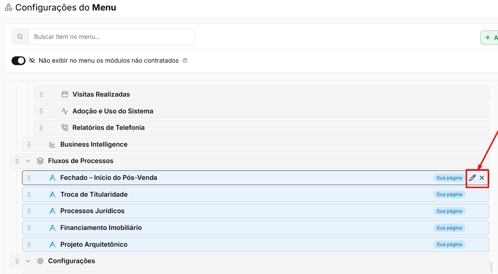
Task: Click drag handle of Financiamento Imobiliário
Action: [29, 228]
